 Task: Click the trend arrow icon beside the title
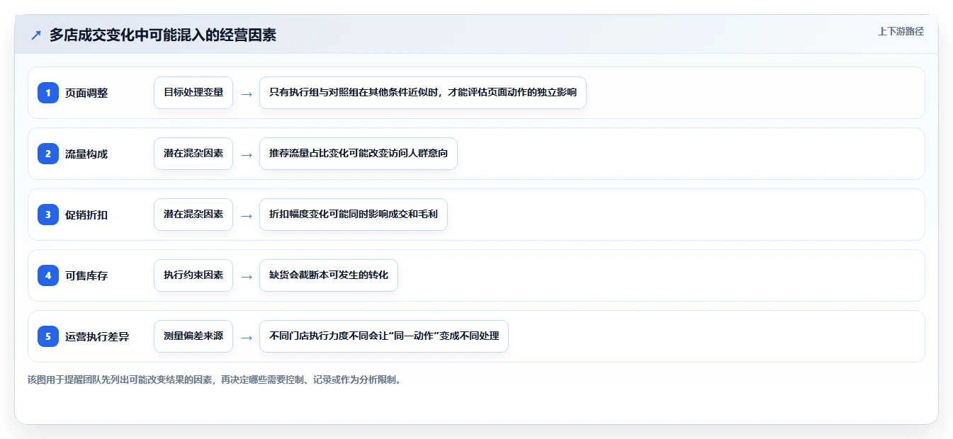tap(36, 35)
